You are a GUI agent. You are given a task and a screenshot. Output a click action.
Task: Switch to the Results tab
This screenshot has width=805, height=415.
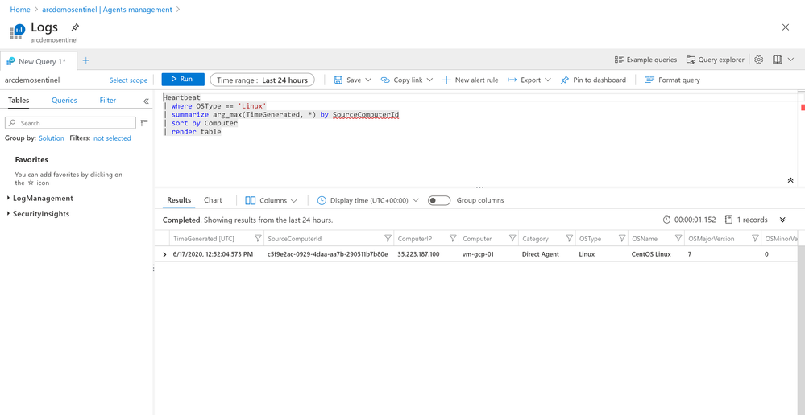coord(179,200)
